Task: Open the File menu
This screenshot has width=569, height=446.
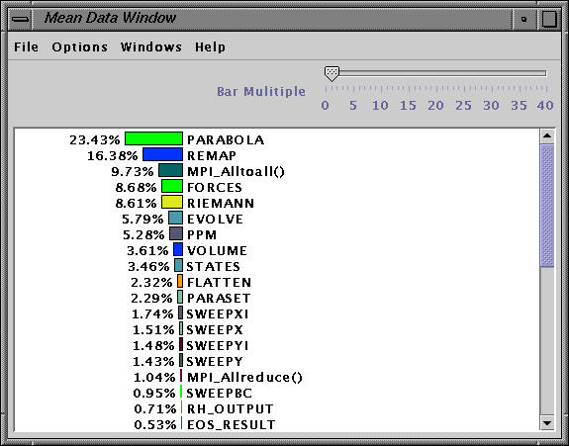Action: 26,47
